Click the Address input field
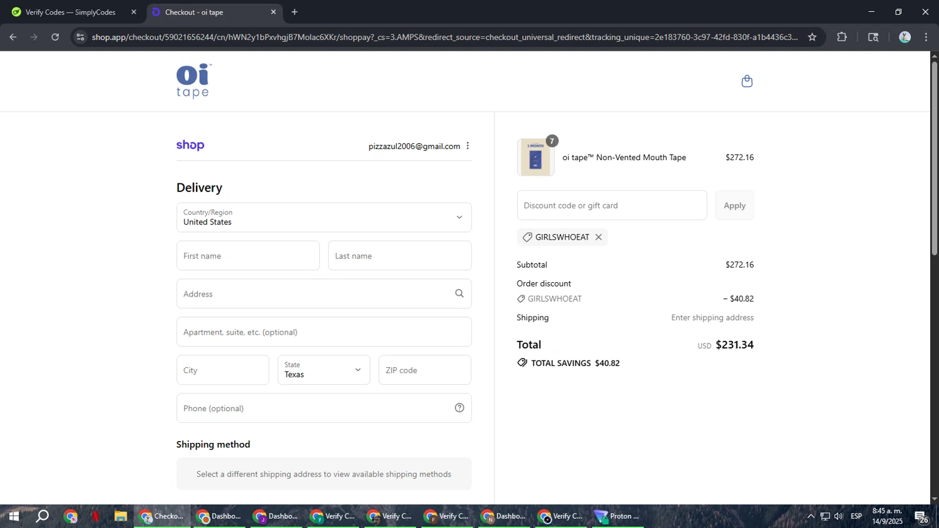Screen dimensions: 939x528 click(324, 293)
